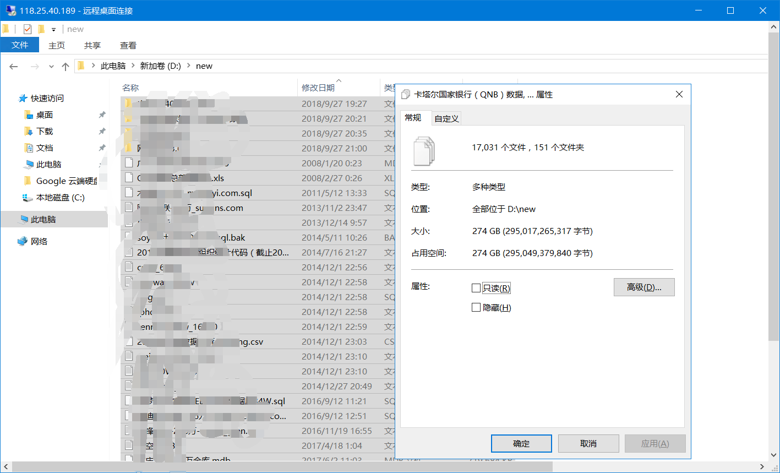
Task: Open 高级(D)... attribute settings
Action: [x=644, y=287]
